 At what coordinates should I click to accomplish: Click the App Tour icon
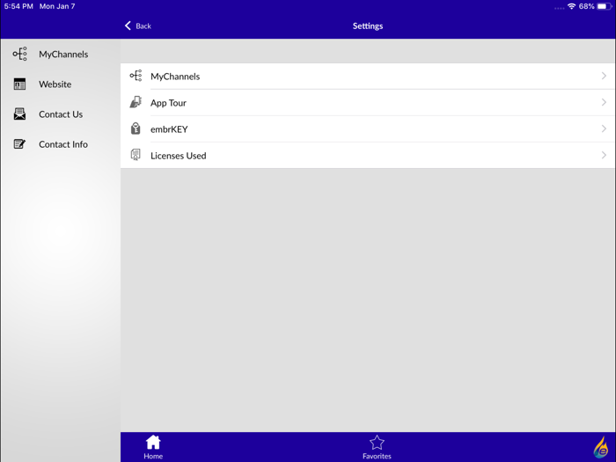coord(136,102)
